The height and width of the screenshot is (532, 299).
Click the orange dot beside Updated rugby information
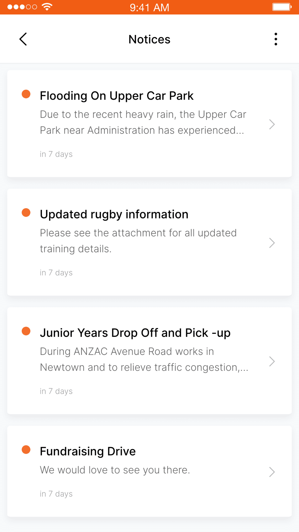pos(26,212)
